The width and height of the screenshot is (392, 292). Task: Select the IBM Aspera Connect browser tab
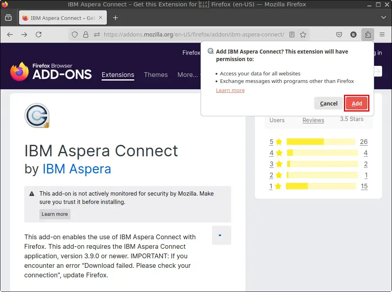tap(63, 18)
